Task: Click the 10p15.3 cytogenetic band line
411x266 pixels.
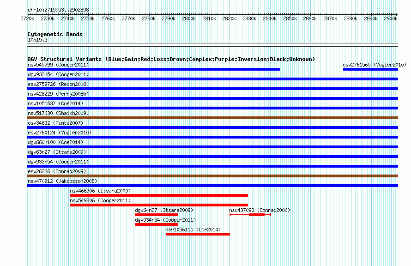Action: click(x=212, y=45)
